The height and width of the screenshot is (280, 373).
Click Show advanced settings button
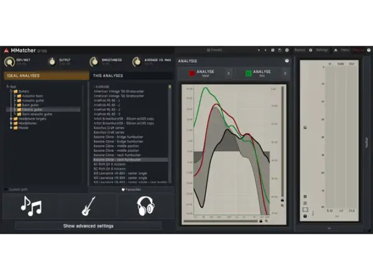pos(88,226)
